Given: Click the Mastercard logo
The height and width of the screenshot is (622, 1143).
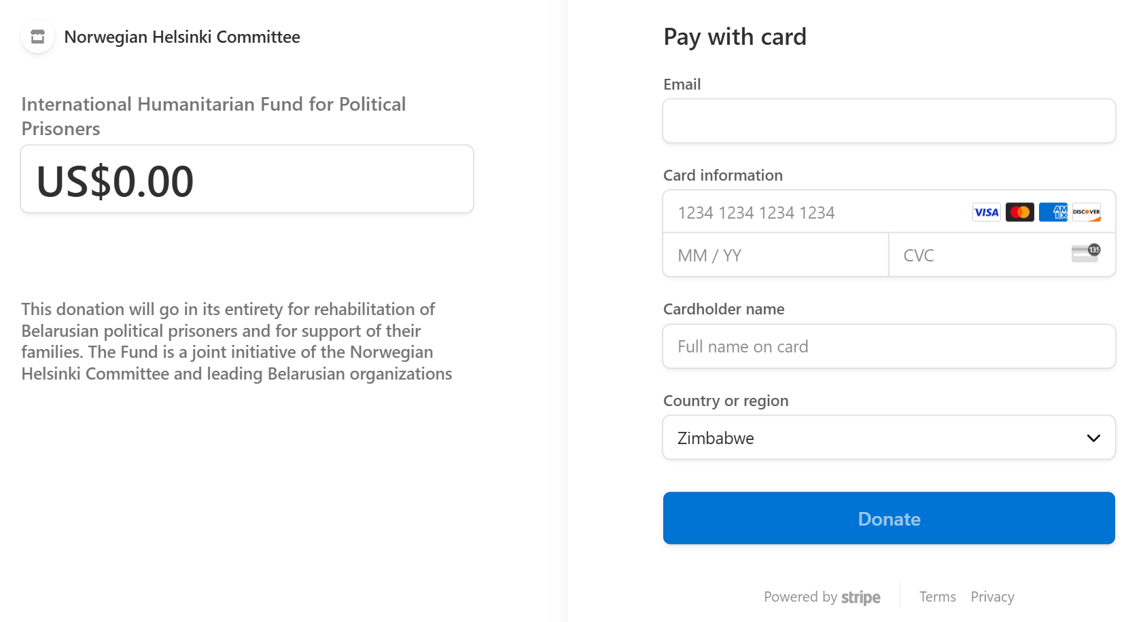Looking at the screenshot, I should tap(1019, 213).
